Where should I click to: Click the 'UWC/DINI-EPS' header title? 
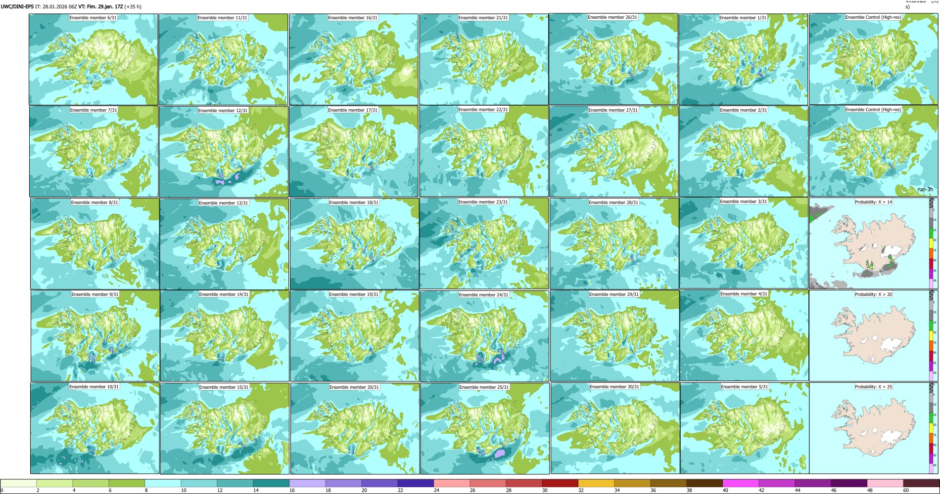17,7
